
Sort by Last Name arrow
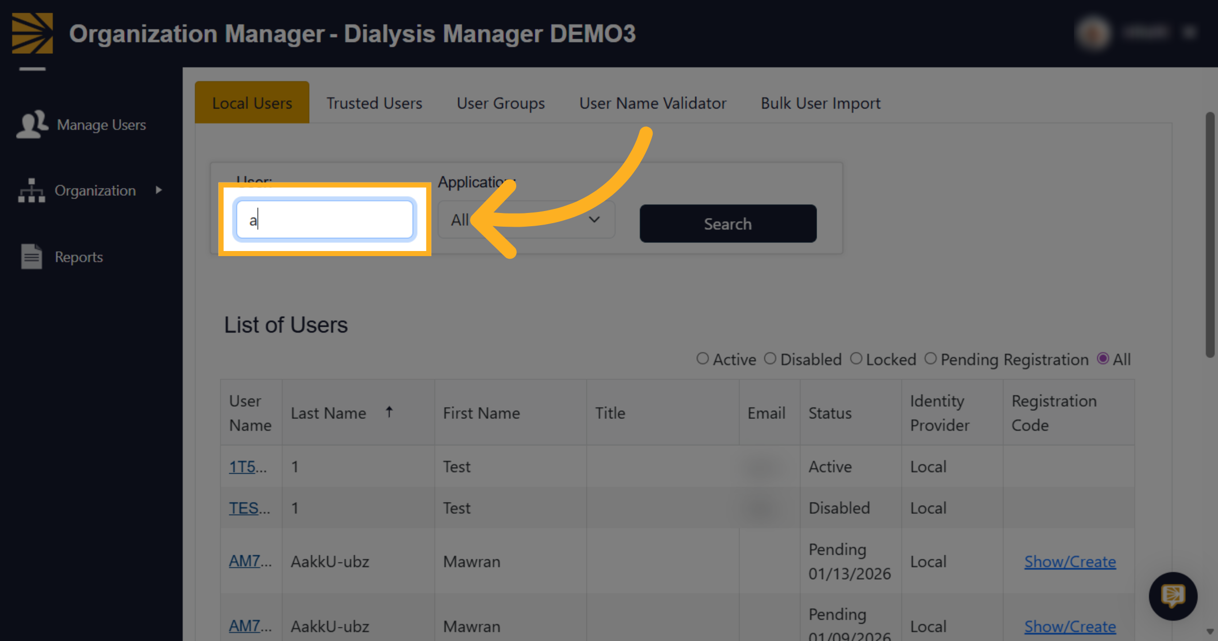click(x=389, y=412)
